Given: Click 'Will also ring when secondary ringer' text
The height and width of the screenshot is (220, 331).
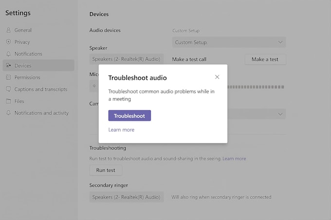Looking at the screenshot, I should [221, 197].
